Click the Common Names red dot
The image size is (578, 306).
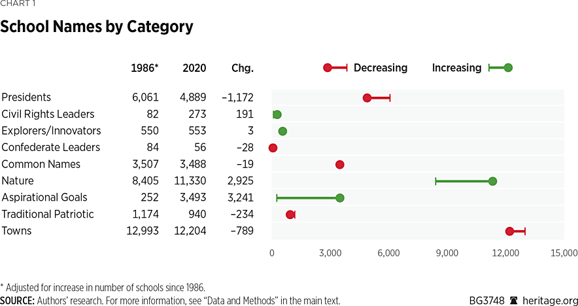coord(339,164)
